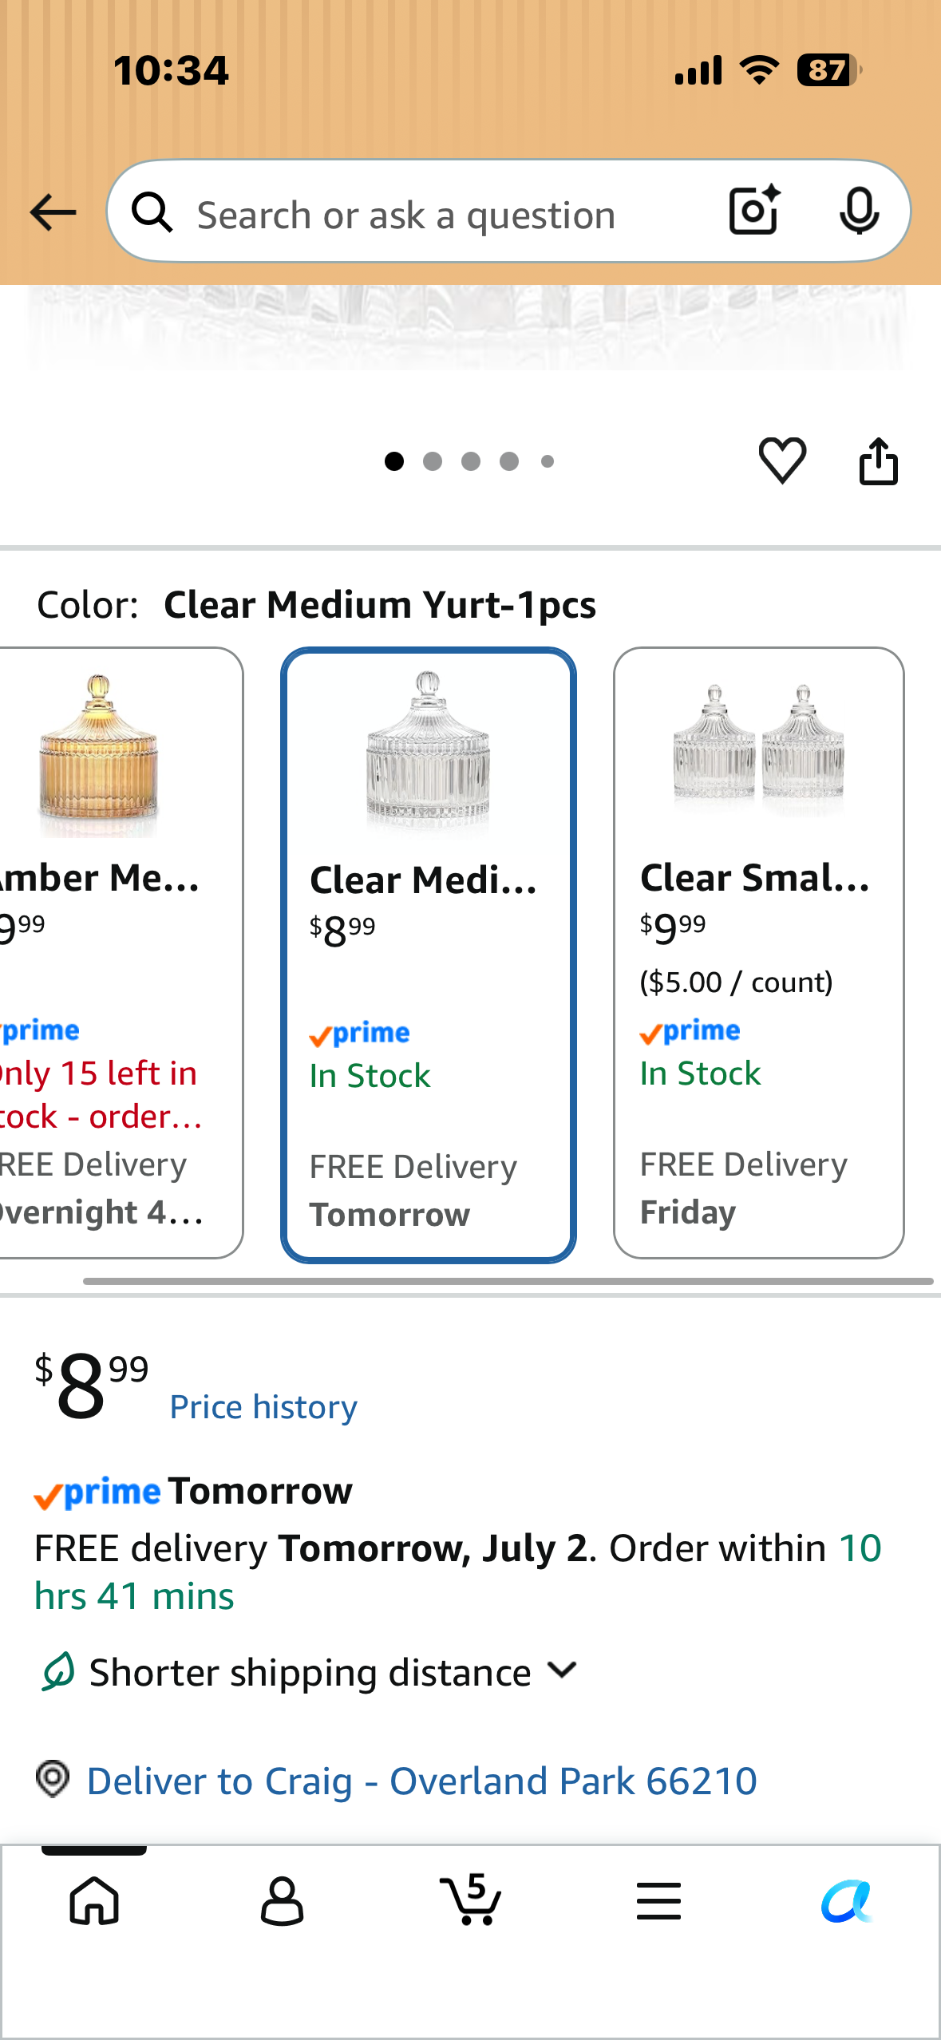Expand Shorter shipping distance details
Image resolution: width=941 pixels, height=2040 pixels.
(308, 1672)
